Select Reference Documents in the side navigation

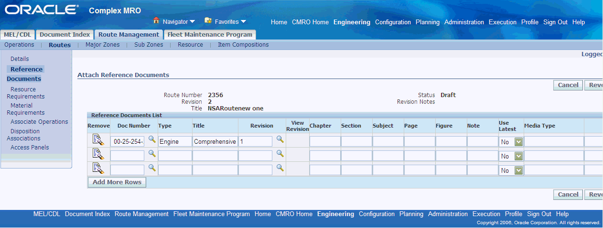pos(25,74)
